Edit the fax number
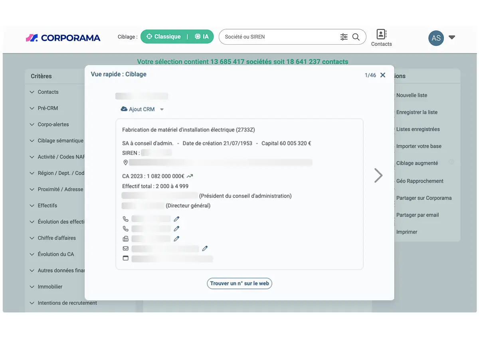479x339 pixels. point(176,239)
